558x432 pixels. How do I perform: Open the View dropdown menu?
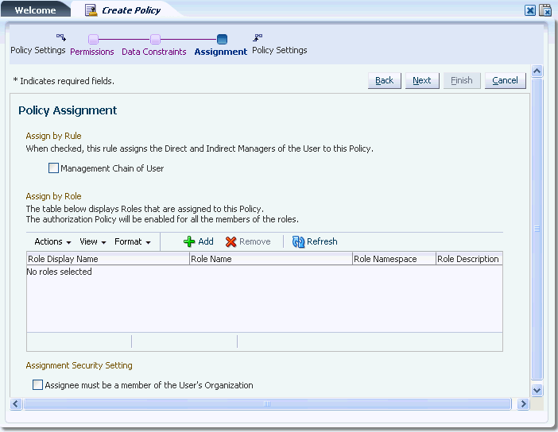coord(93,241)
